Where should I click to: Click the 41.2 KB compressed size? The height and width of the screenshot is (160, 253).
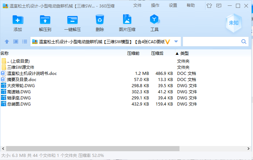[x=165, y=92]
